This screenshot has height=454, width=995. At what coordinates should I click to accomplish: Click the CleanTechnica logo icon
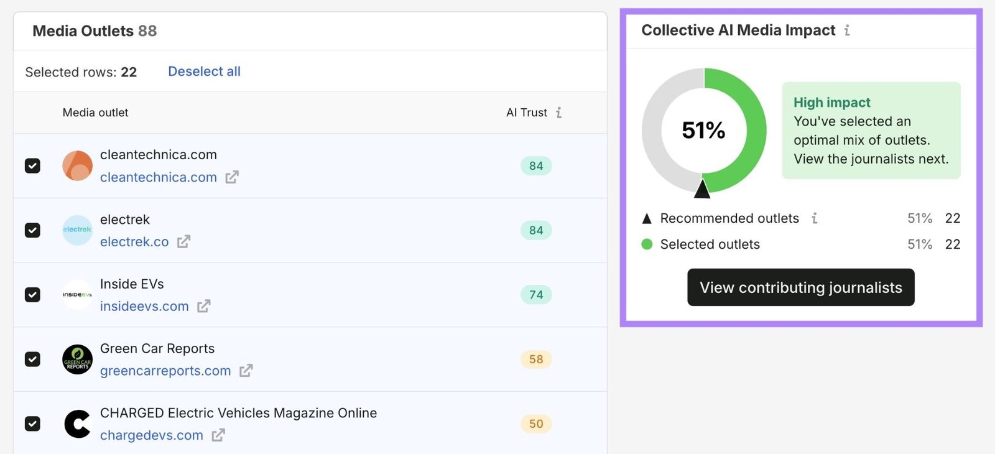click(77, 165)
